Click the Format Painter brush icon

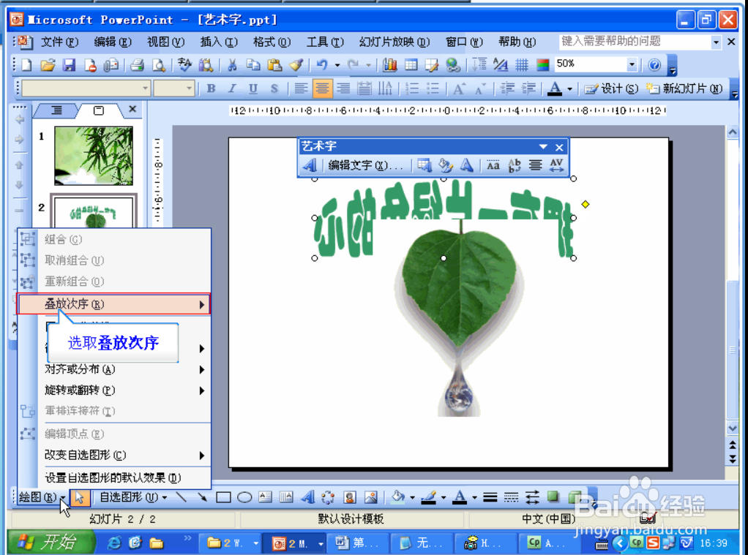coord(296,65)
